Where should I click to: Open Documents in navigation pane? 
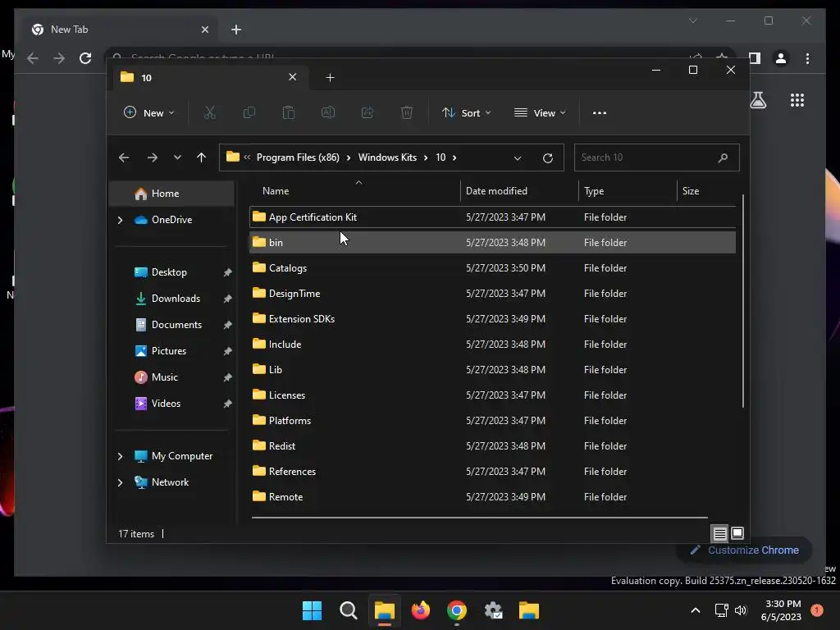(x=176, y=325)
